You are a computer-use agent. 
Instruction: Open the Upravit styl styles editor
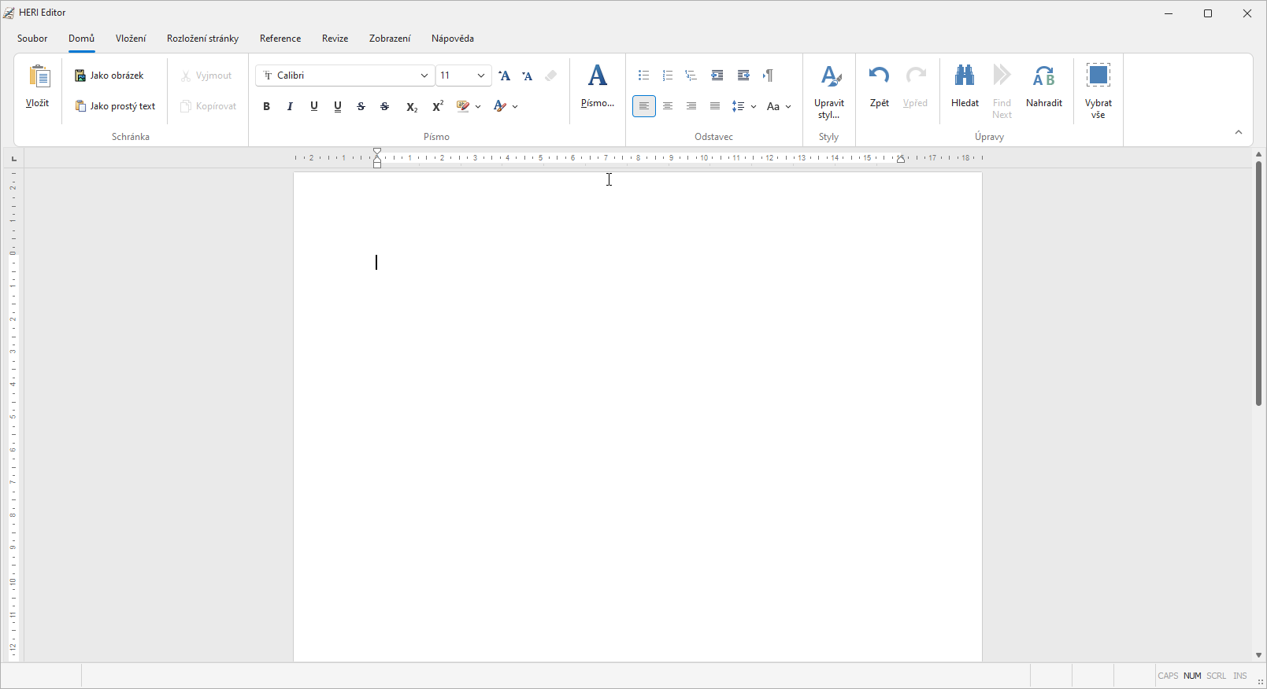[829, 76]
